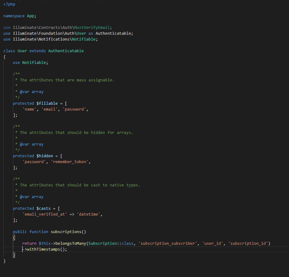The width and height of the screenshot is (289, 277).
Task: Click the 'subscriptions()' method name
Action: coord(68,232)
